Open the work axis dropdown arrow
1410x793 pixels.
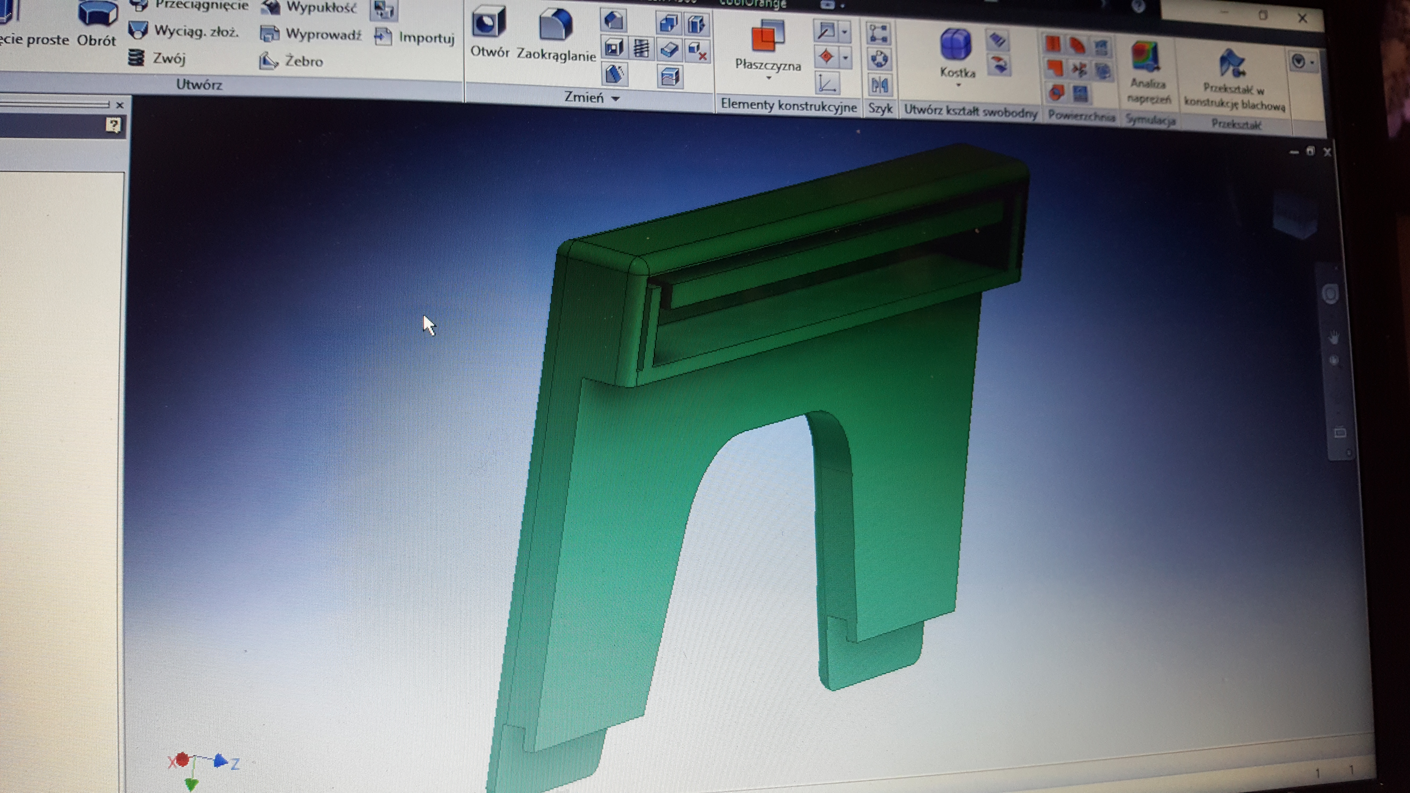point(845,32)
